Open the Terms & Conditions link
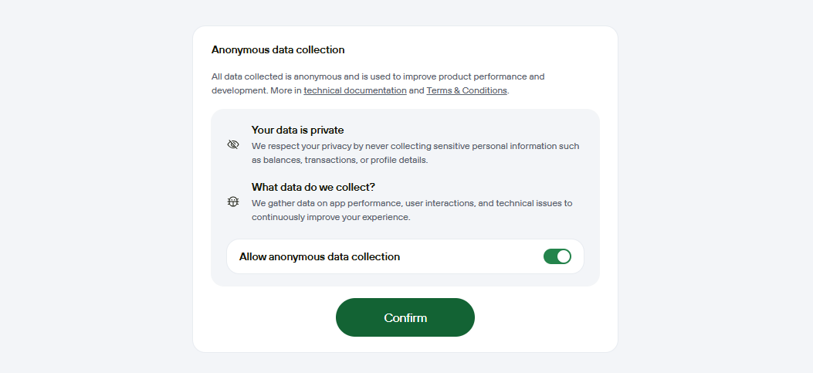The width and height of the screenshot is (813, 373). coord(466,90)
